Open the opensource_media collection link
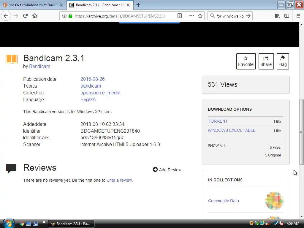The height and width of the screenshot is (228, 304). [100, 93]
